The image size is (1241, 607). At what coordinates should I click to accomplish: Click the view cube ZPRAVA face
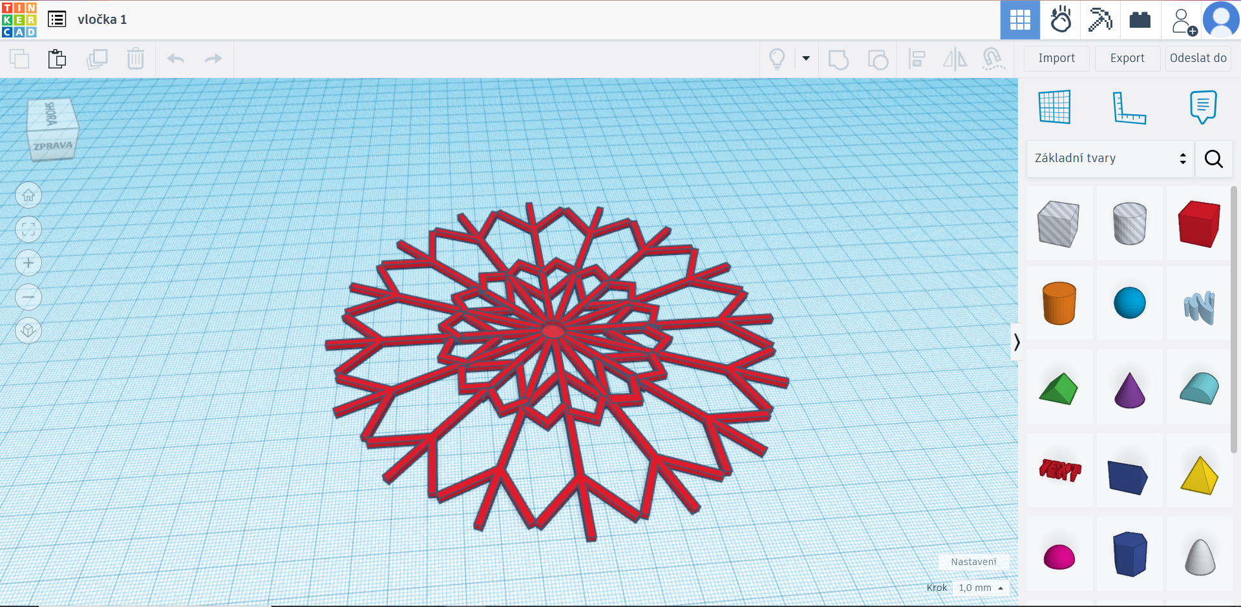(x=53, y=146)
